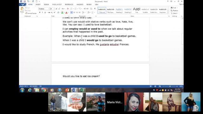Toggle subscript formatting
Image resolution: width=203 pixels, height=114 pixels.
(52, 12)
